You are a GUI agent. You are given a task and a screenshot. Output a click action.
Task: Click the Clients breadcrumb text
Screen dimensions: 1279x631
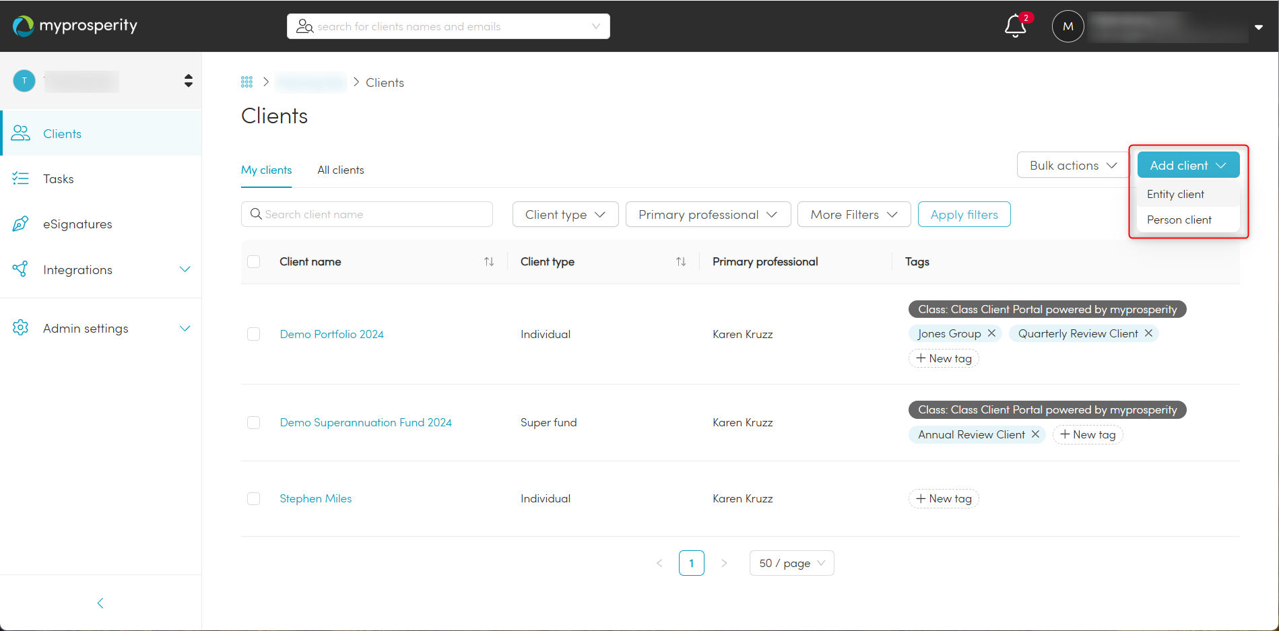coord(385,83)
